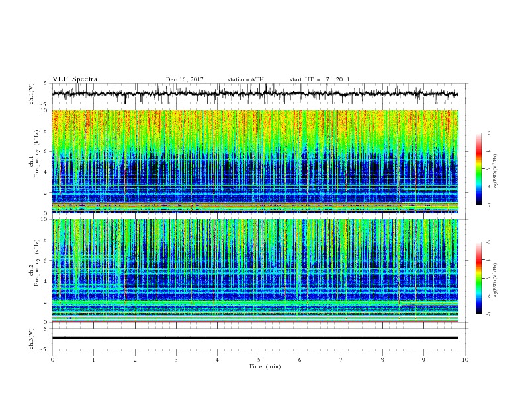Click the 'Time (min)' axis label

[265, 366]
